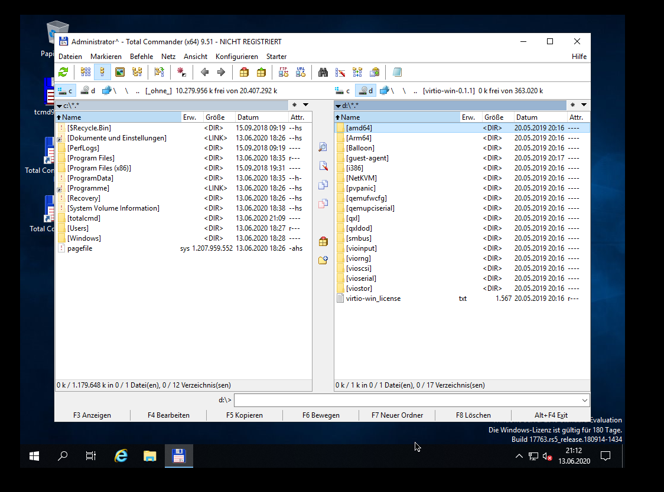
Task: Select drive c in the right panel
Action: coord(343,90)
